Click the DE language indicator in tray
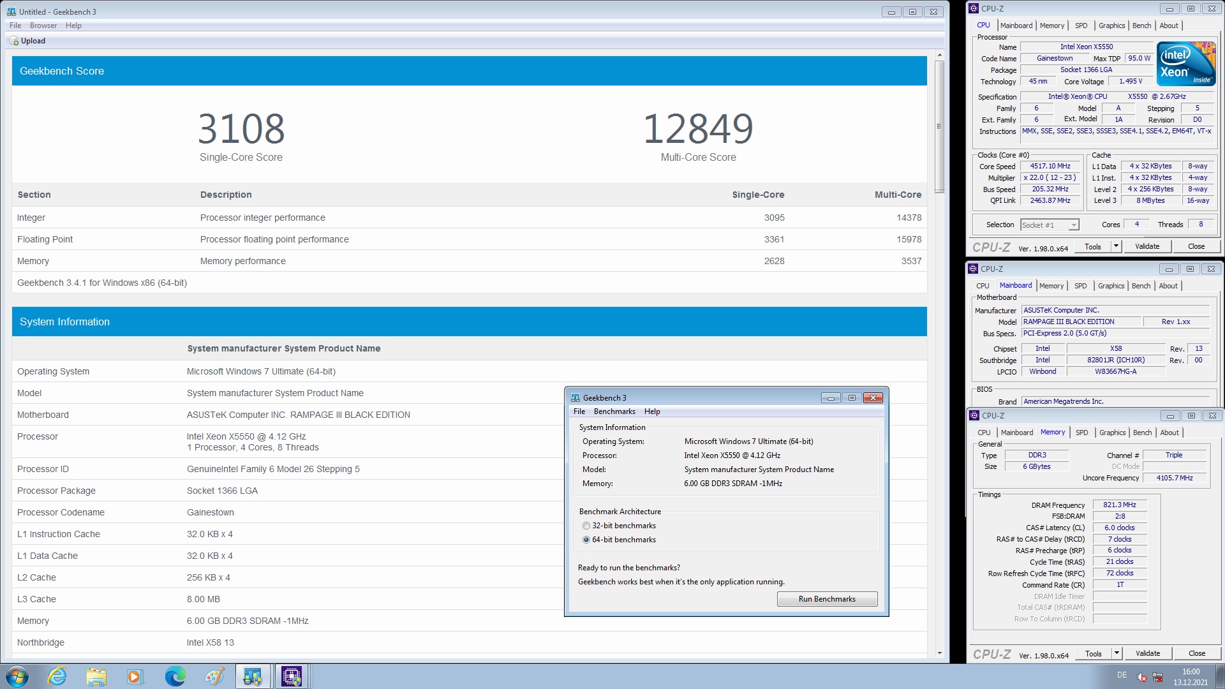The height and width of the screenshot is (689, 1225). click(x=1122, y=675)
